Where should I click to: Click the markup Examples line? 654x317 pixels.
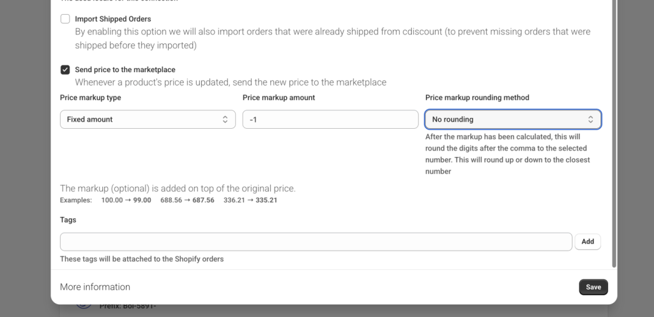(169, 200)
